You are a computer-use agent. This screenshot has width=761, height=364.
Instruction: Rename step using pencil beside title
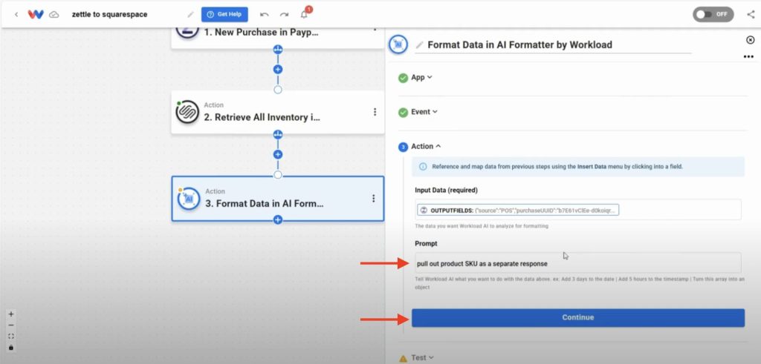tap(420, 45)
